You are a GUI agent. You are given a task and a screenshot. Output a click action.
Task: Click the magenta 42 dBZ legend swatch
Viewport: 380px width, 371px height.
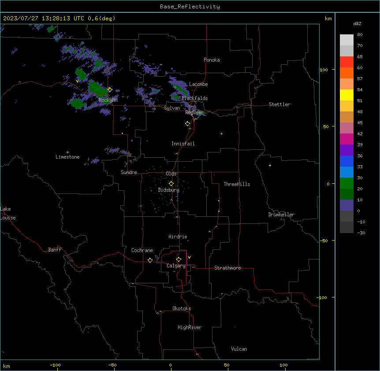346,139
